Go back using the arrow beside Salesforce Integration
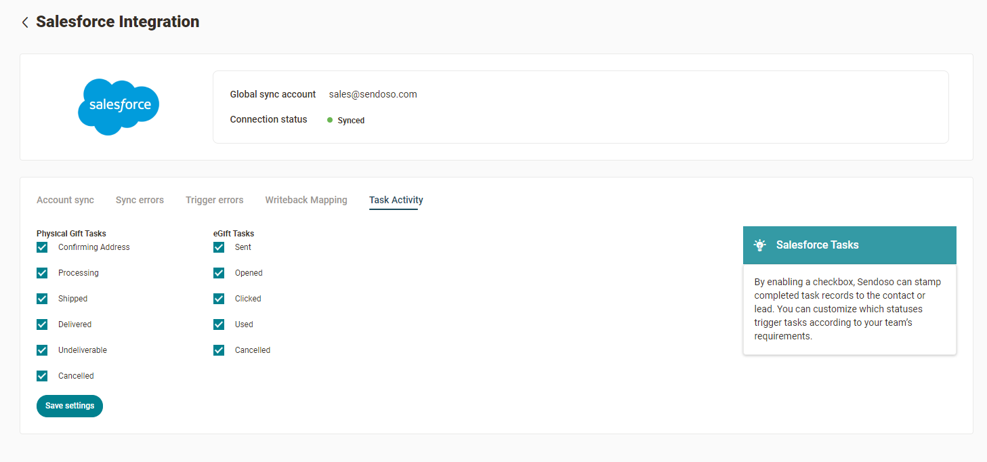This screenshot has height=462, width=987. (25, 22)
